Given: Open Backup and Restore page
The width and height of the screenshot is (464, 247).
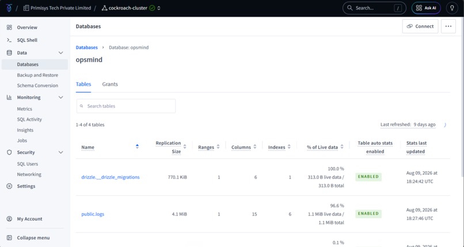Looking at the screenshot, I should [37, 75].
